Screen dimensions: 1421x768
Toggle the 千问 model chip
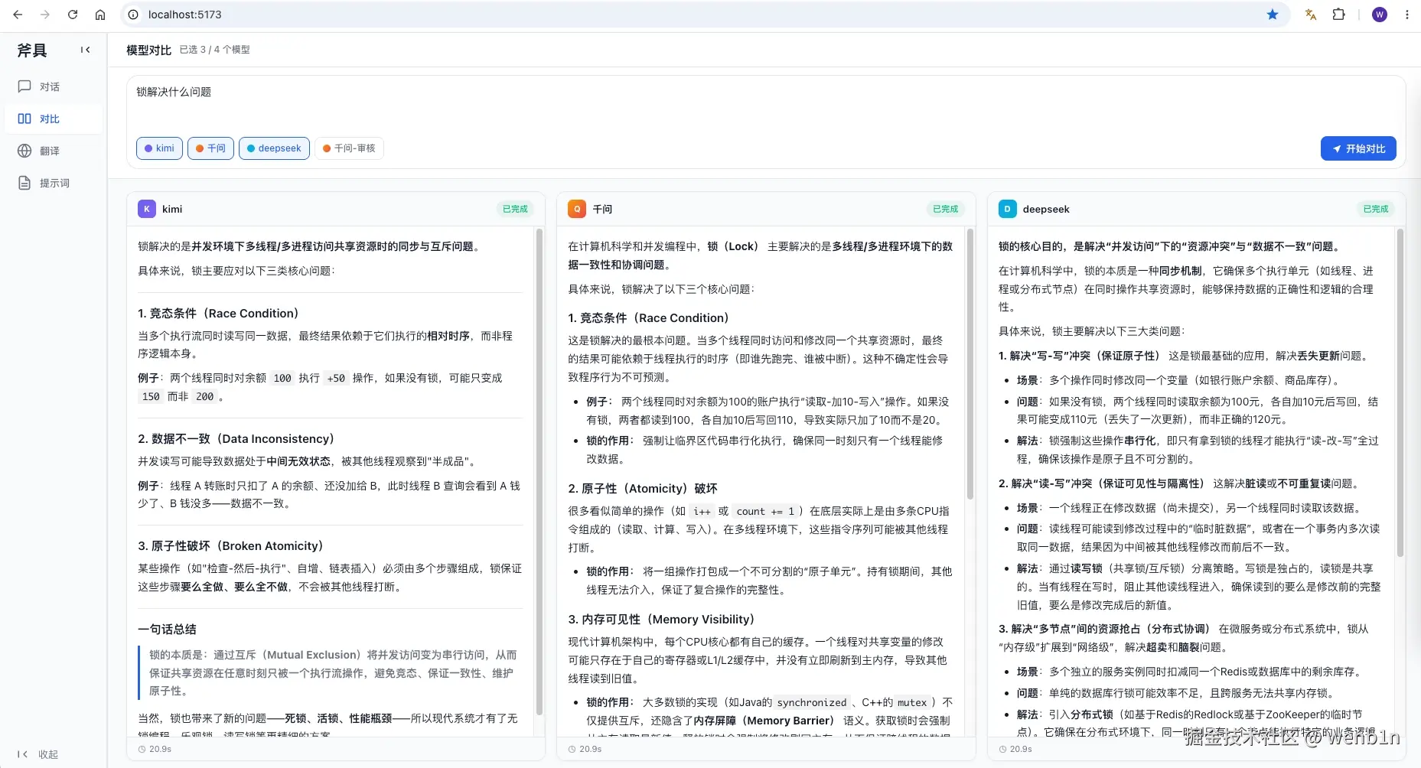click(x=210, y=148)
